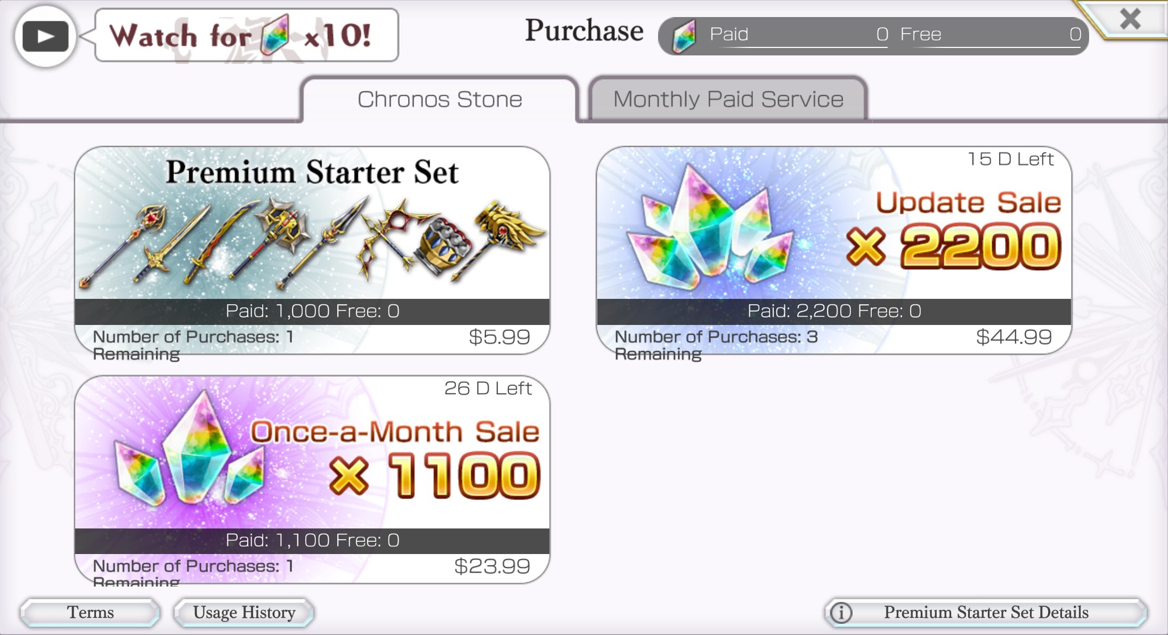Click the info icon beside Starter Set Details
This screenshot has height=635, width=1168.
[x=841, y=613]
